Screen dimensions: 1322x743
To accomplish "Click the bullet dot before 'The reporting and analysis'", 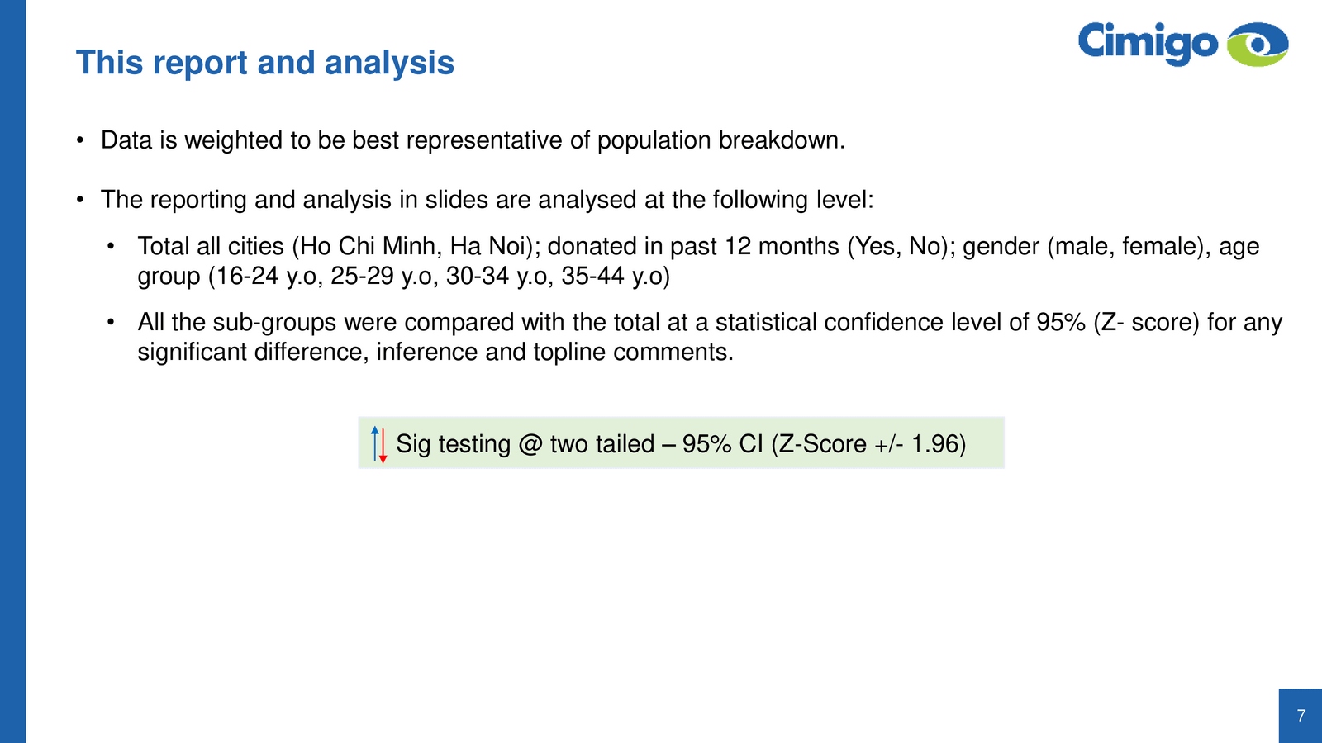I will (x=80, y=200).
